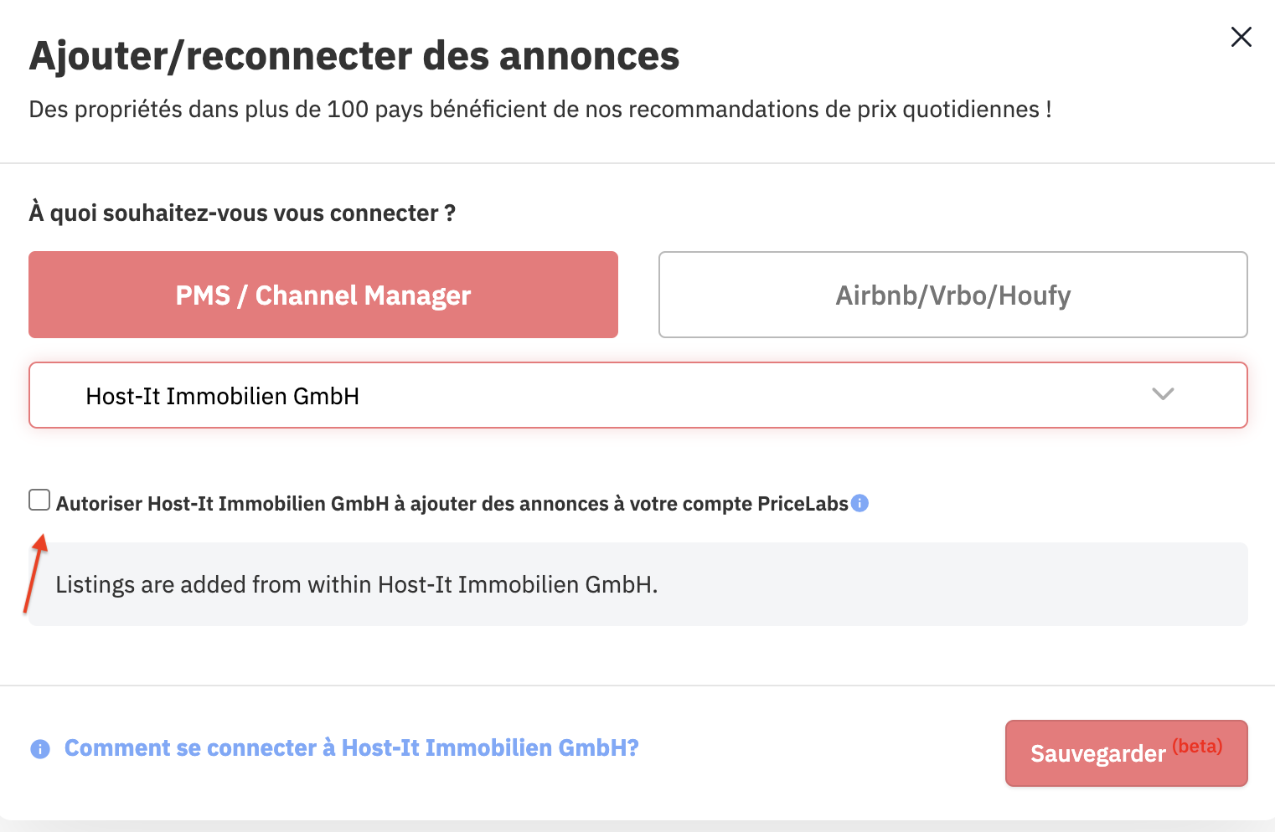Expand the dropdown chevron arrow

pyautogui.click(x=1163, y=394)
